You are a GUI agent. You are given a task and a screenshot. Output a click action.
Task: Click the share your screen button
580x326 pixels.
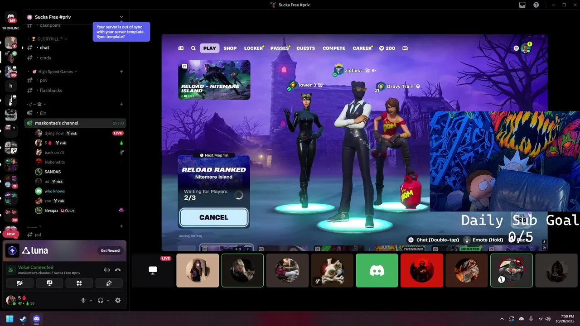pyautogui.click(x=49, y=283)
